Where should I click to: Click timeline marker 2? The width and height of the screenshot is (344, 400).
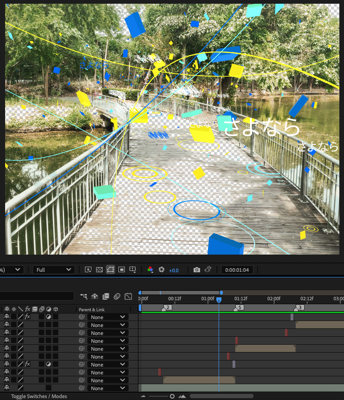pyautogui.click(x=167, y=308)
